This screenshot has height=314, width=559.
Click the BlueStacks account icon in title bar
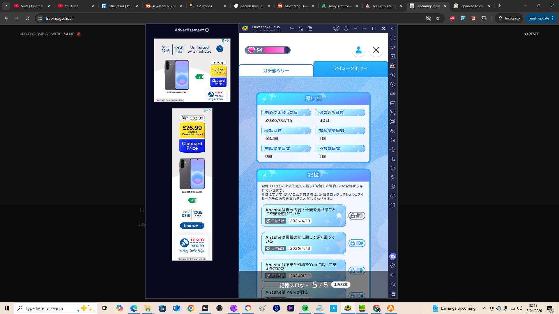pyautogui.click(x=337, y=28)
